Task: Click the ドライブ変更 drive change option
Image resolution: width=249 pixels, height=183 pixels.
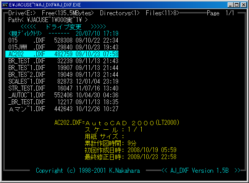Action: 63,27
